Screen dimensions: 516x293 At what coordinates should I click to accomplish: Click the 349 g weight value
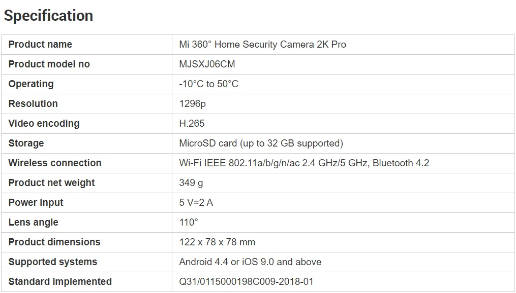click(x=191, y=183)
